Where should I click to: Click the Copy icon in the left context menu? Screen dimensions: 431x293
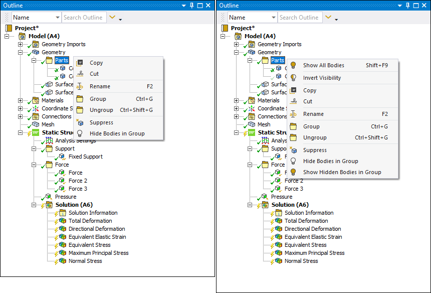tap(80, 63)
